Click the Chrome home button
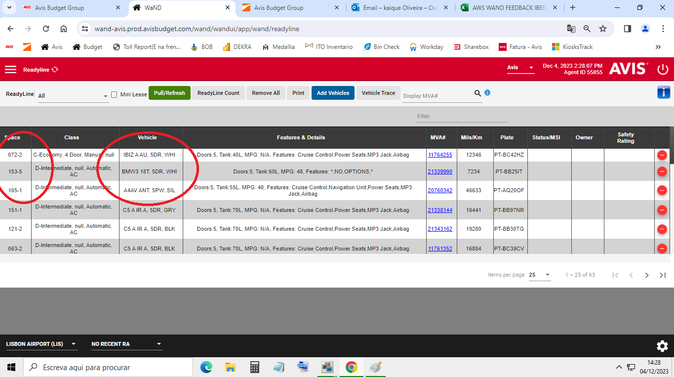This screenshot has height=377, width=674. pyautogui.click(x=64, y=29)
